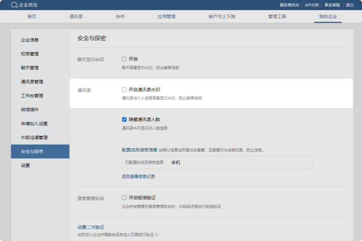
Task: Uncheck the 隐藏通讯录人数 checkbox
Action: (124, 119)
